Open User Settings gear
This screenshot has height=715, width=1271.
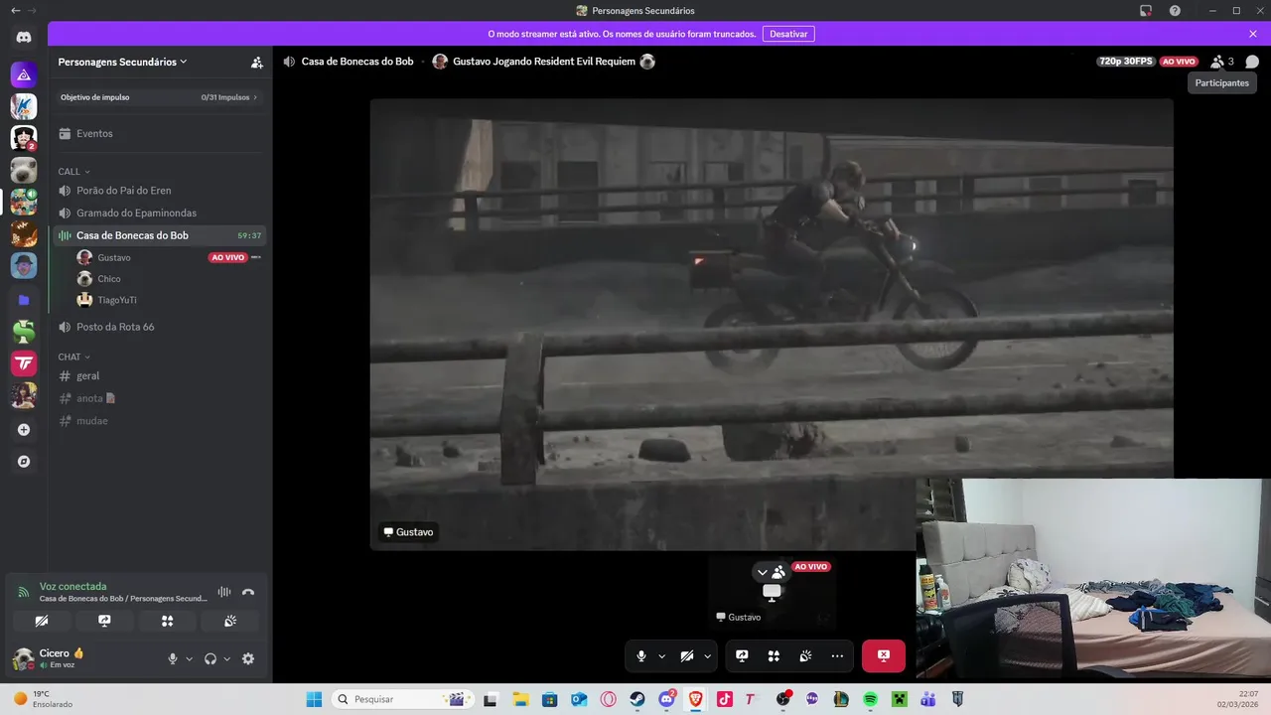point(248,658)
